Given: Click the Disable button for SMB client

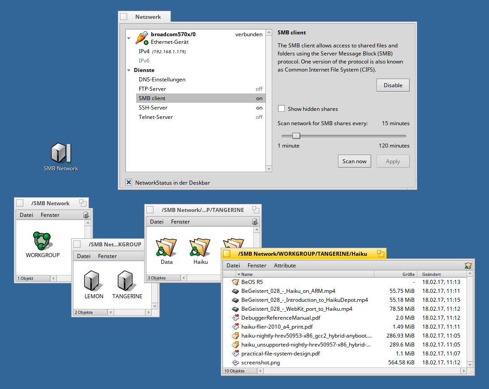Looking at the screenshot, I should [x=393, y=85].
